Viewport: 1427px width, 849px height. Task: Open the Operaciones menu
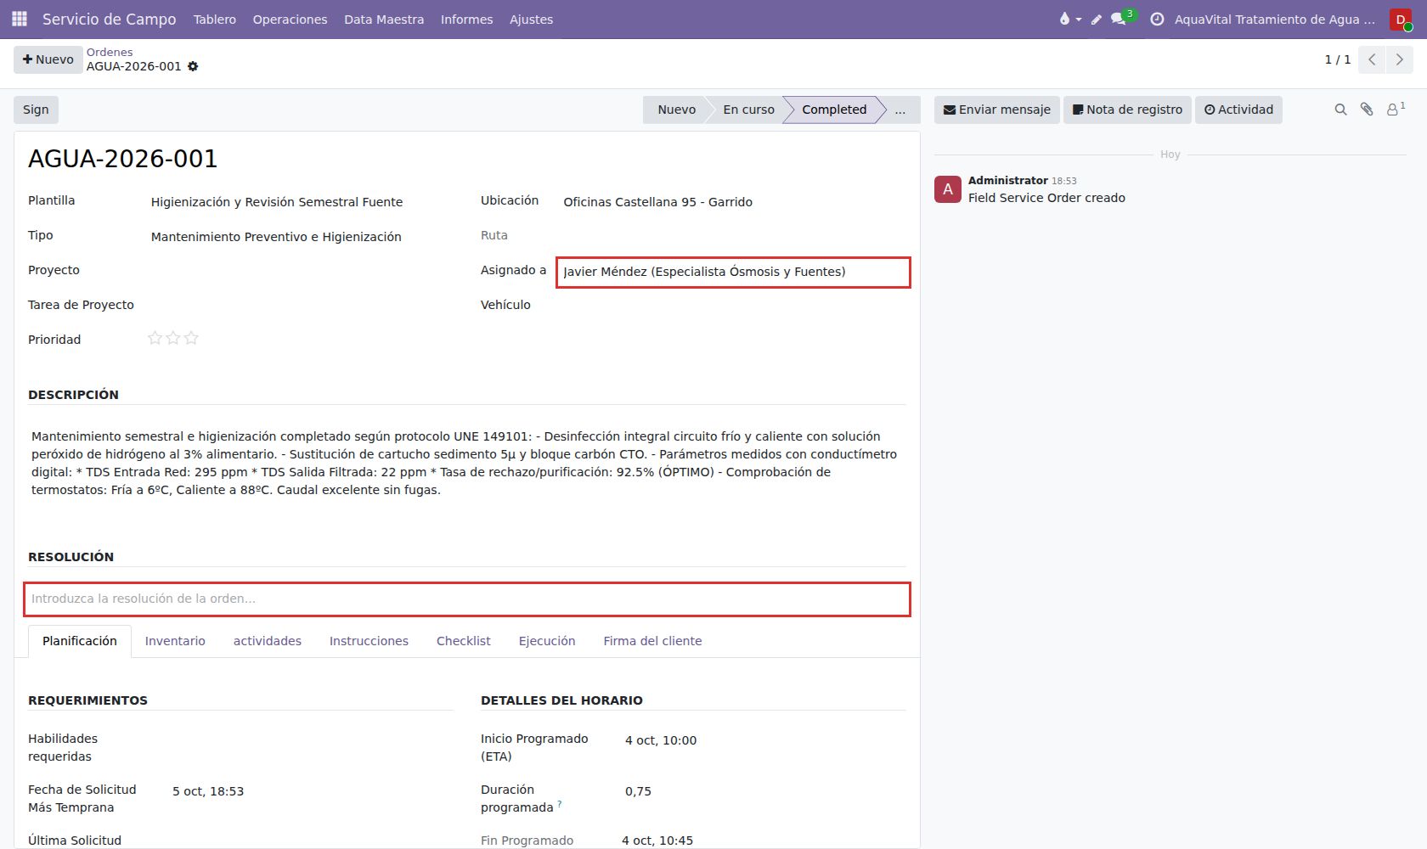coord(290,19)
